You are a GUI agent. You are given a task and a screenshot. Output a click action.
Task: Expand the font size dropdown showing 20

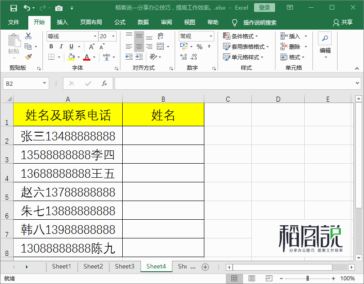[113, 36]
